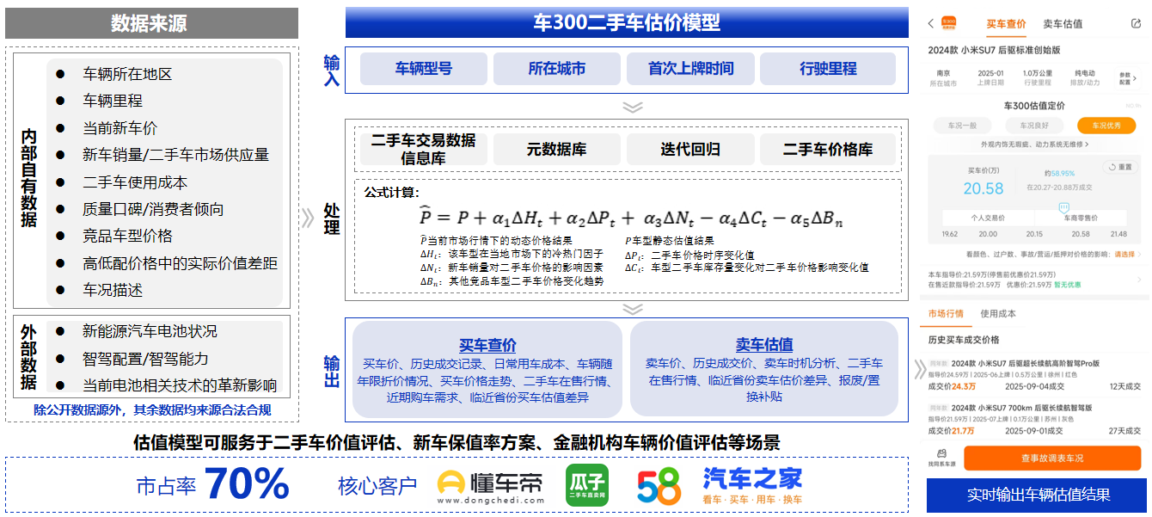Screen dimensions: 1152x517
Task: Open the 请选择 price factor selector
Action: pos(1124,255)
